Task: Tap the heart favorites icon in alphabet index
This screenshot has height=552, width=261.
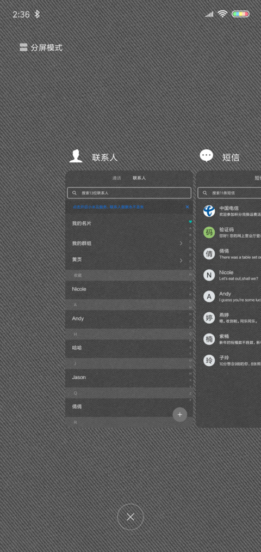Action: click(190, 222)
